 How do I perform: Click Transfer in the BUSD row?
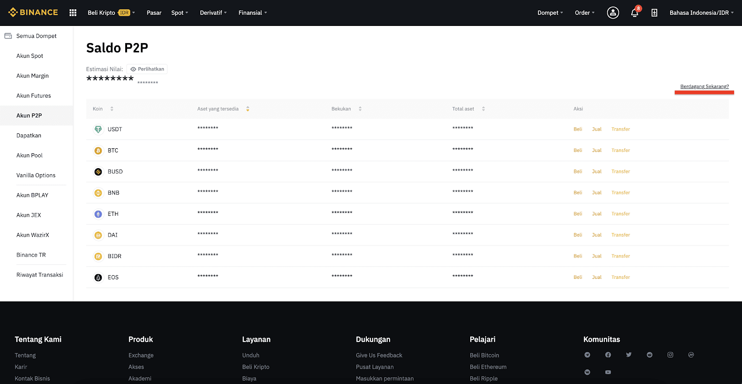pyautogui.click(x=620, y=171)
